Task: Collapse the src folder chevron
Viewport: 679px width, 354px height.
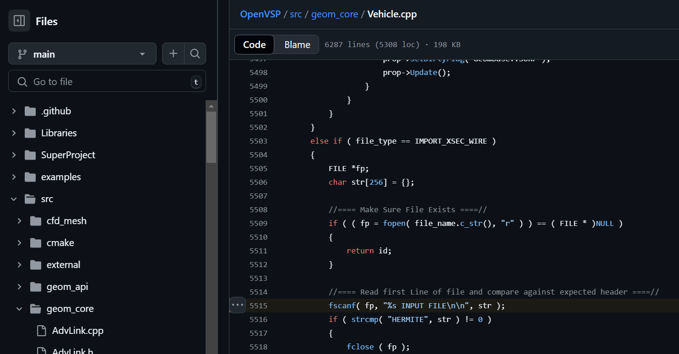Action: pyautogui.click(x=14, y=199)
